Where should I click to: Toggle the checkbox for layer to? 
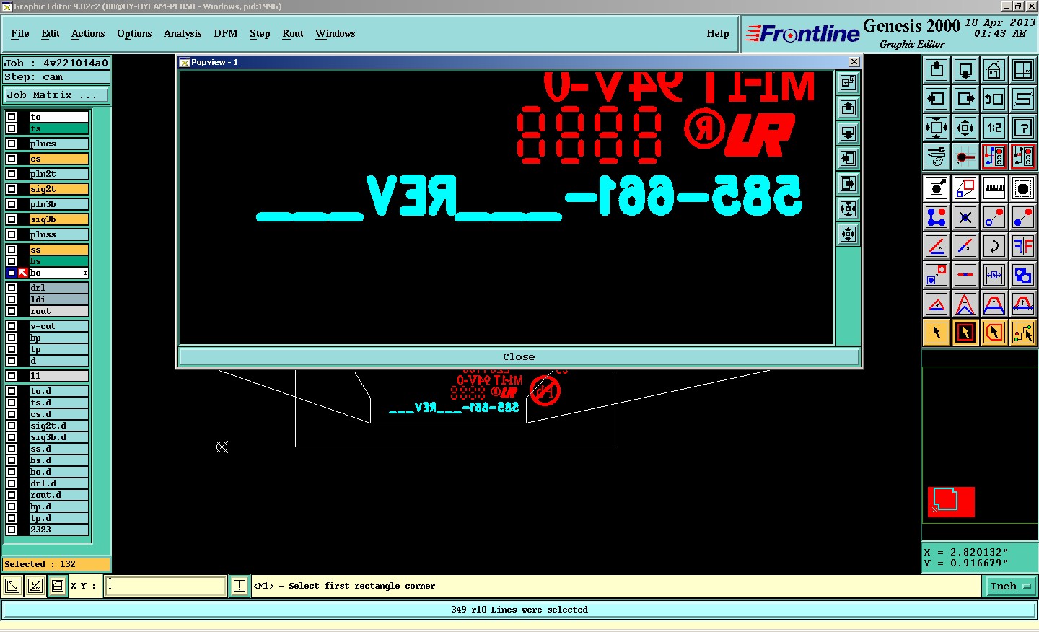tap(12, 117)
